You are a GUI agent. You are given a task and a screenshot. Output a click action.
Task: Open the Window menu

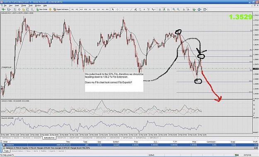[38, 5]
